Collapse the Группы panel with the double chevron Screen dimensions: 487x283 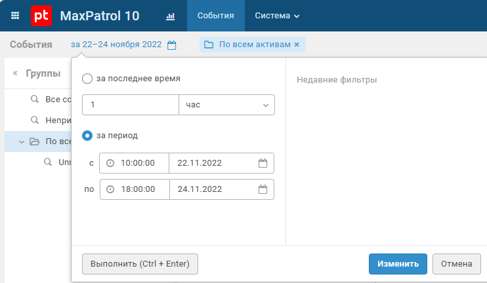click(16, 73)
